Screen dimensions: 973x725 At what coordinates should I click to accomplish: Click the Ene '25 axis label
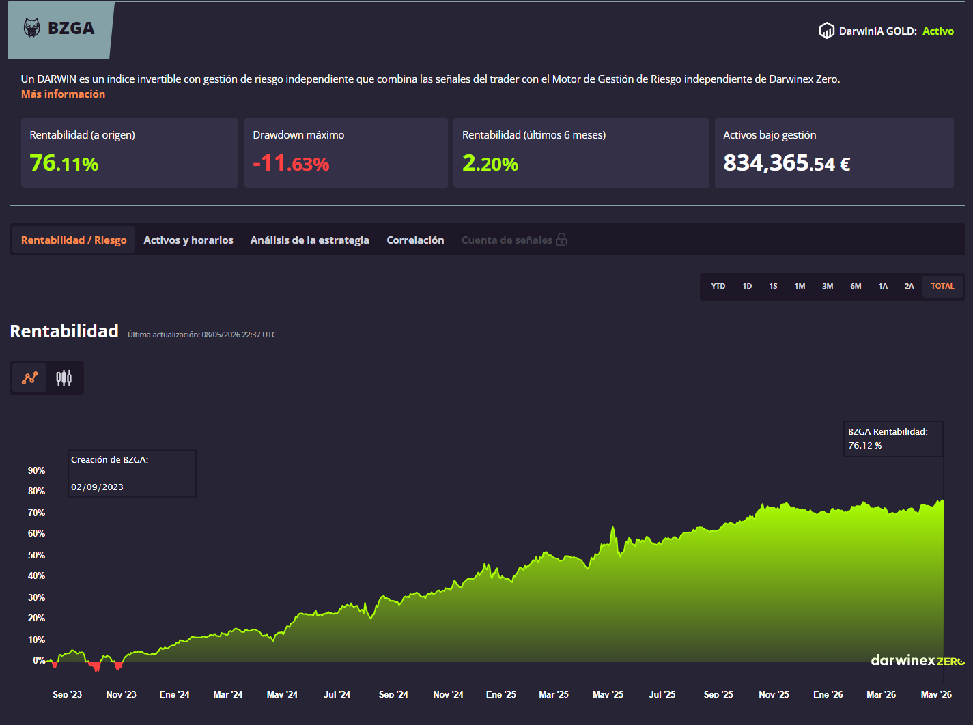pos(501,694)
